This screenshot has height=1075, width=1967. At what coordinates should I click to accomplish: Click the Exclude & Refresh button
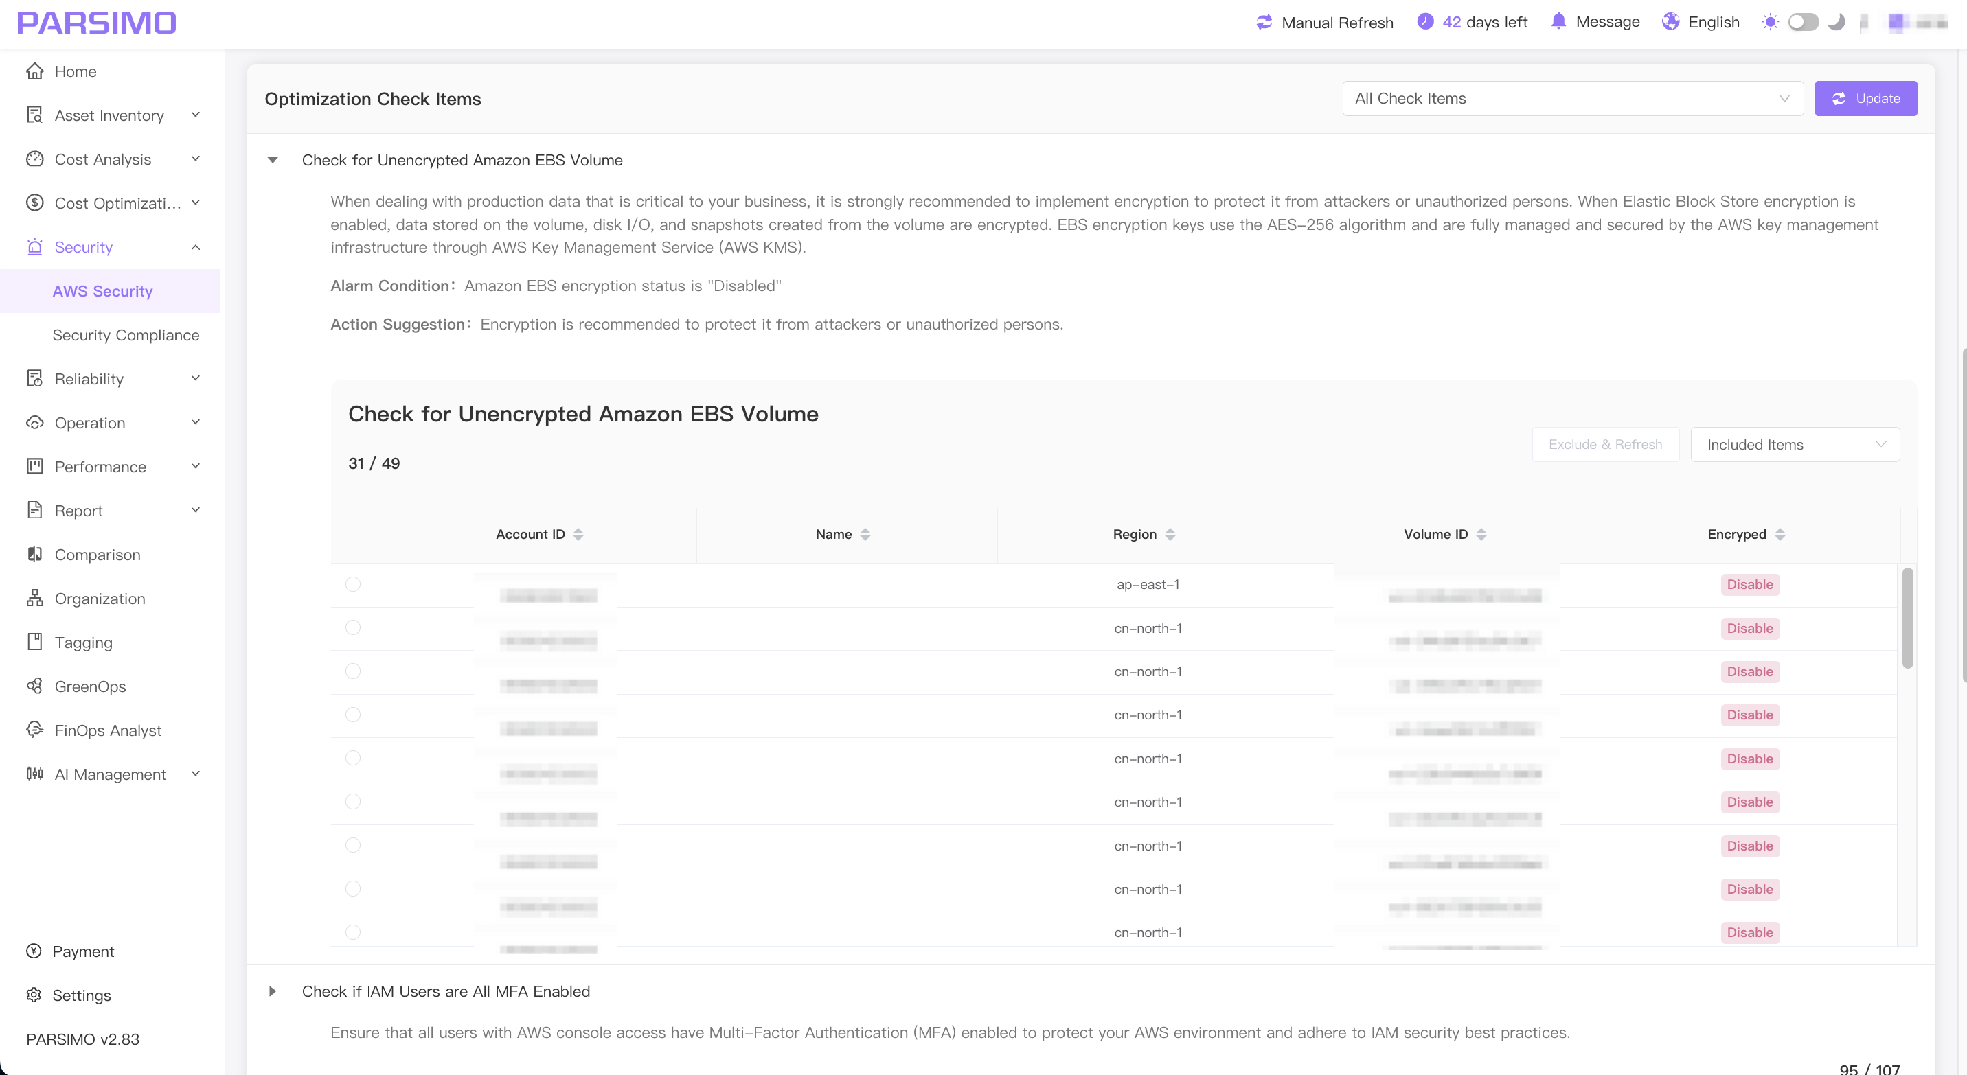tap(1605, 445)
